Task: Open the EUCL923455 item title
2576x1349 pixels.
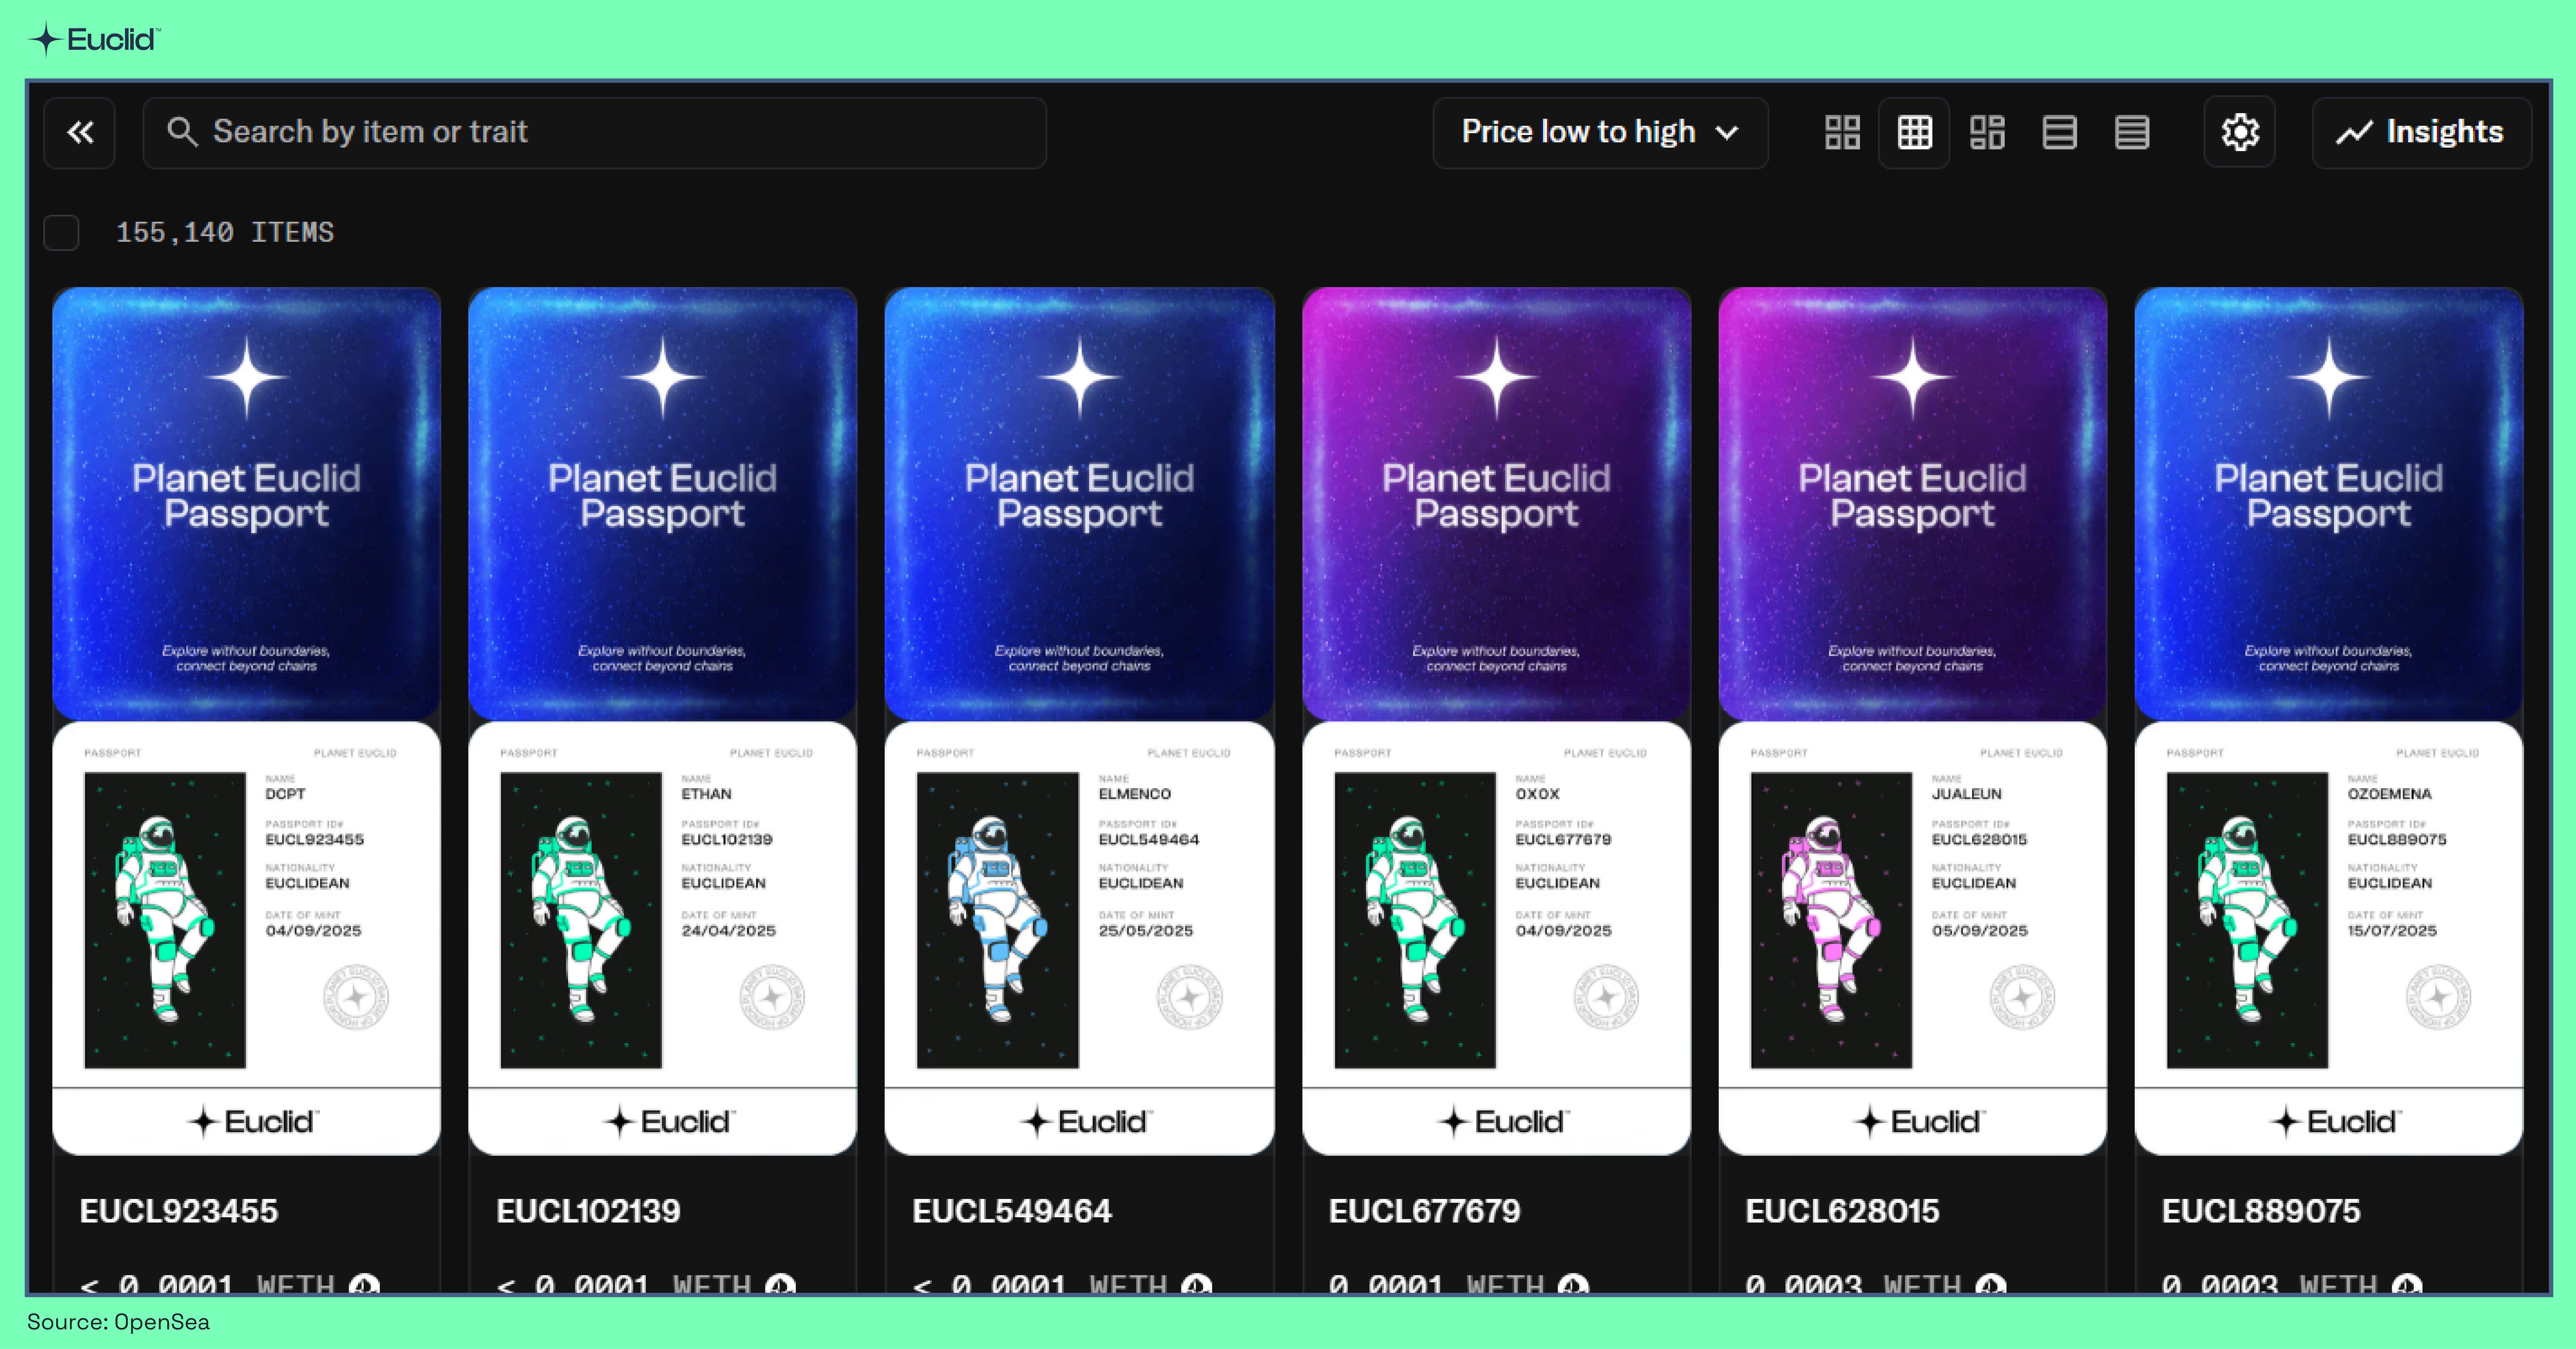Action: click(179, 1211)
